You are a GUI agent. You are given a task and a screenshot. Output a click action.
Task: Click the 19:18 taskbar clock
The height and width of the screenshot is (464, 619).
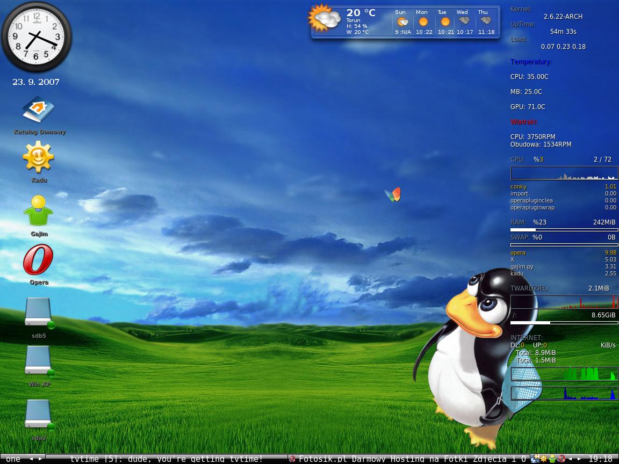coord(600,459)
